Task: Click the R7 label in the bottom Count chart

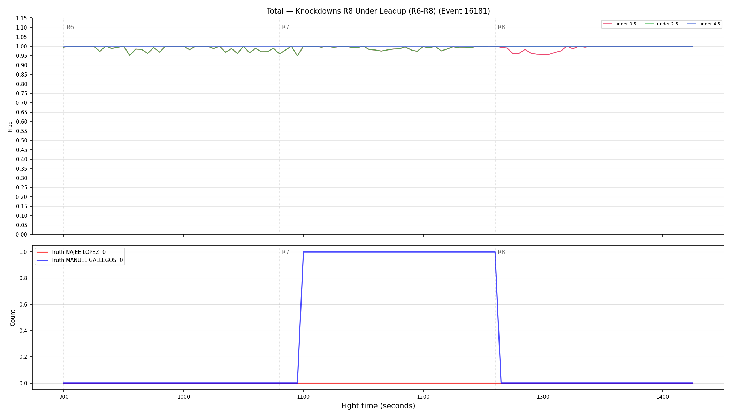Action: (285, 253)
